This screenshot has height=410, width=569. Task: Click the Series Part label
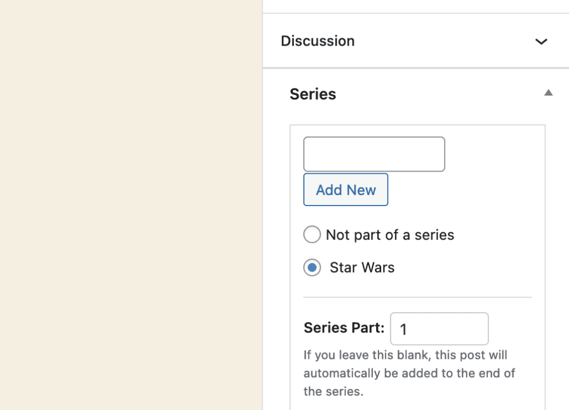(x=343, y=328)
